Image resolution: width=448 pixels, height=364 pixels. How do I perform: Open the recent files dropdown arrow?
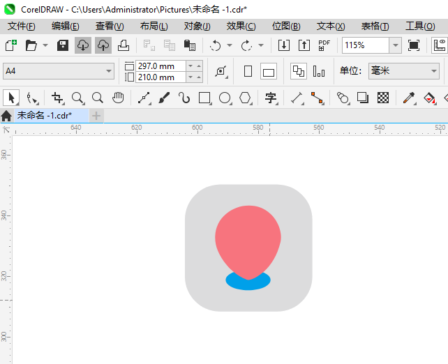[45, 45]
